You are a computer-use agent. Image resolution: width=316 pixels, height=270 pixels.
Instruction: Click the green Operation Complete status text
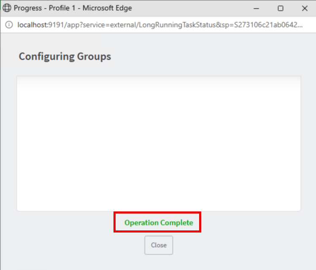(159, 222)
